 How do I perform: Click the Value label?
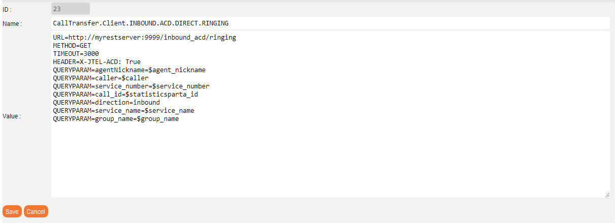point(12,116)
